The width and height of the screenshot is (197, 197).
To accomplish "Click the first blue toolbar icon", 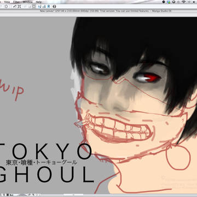I will (x=39, y=7).
